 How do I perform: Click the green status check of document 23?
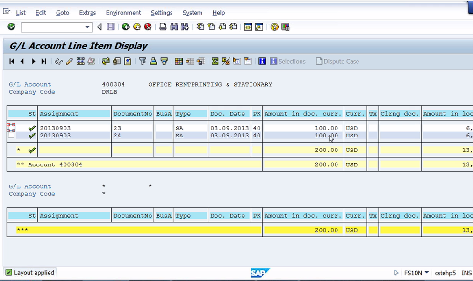[32, 129]
